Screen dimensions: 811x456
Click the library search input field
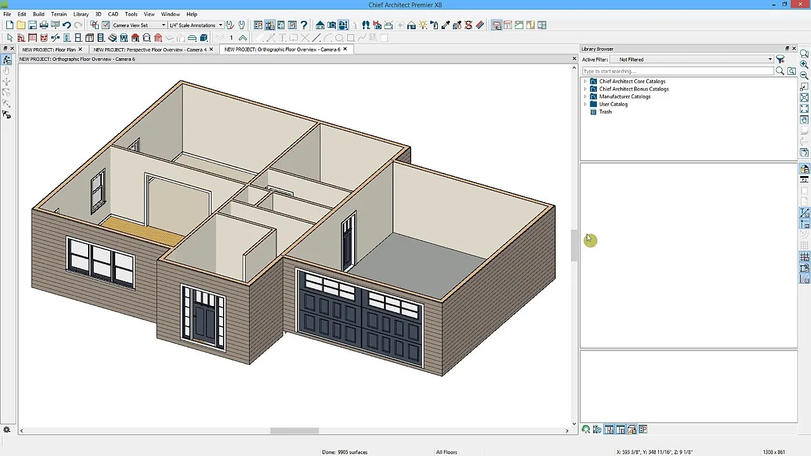coord(678,71)
